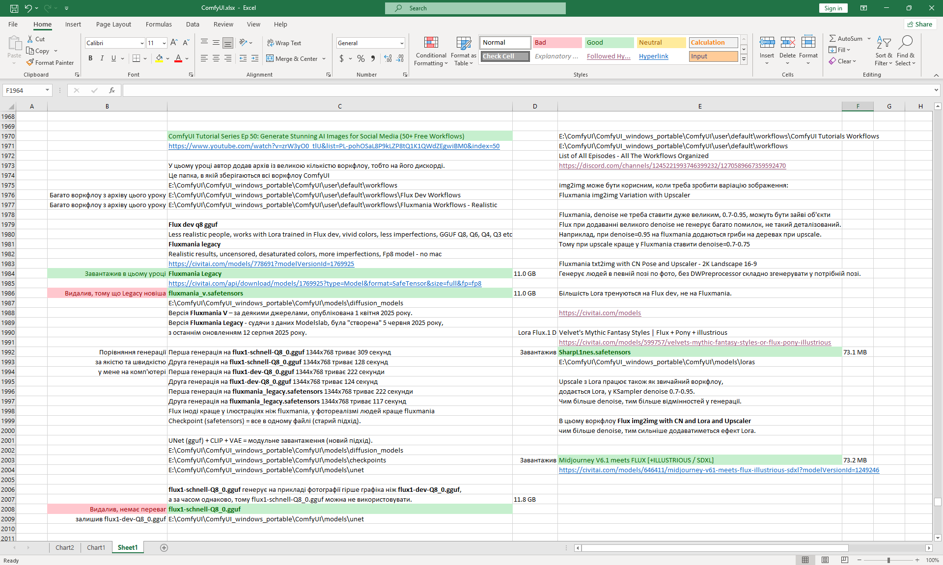The width and height of the screenshot is (943, 565).
Task: Open the Formulas ribbon tab
Action: coord(159,24)
